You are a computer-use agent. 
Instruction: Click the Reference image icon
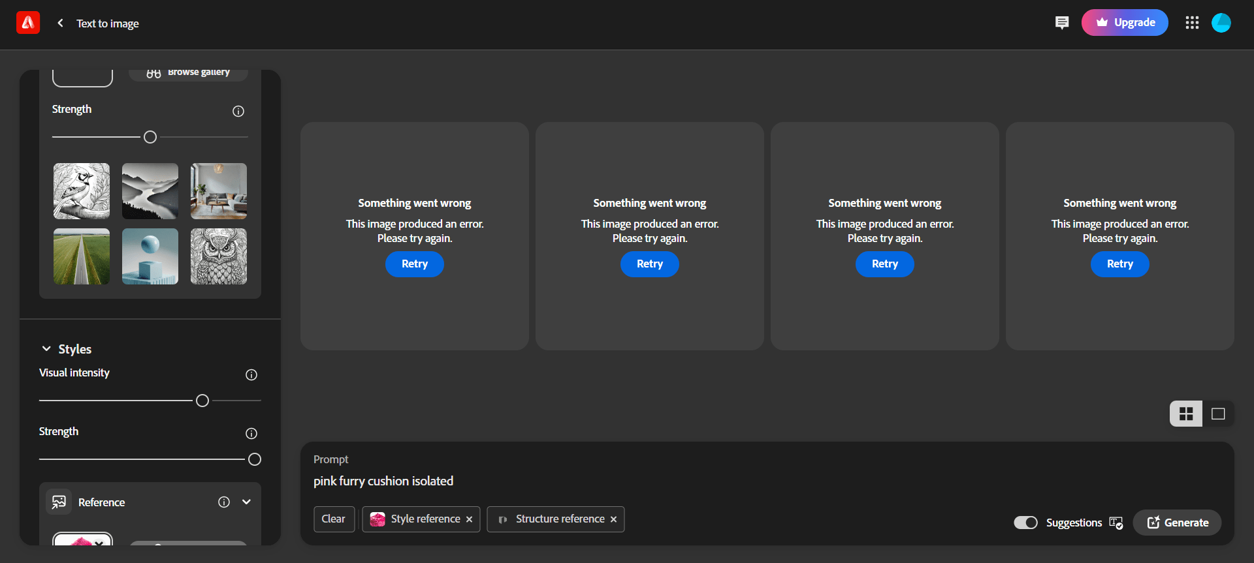coord(59,502)
